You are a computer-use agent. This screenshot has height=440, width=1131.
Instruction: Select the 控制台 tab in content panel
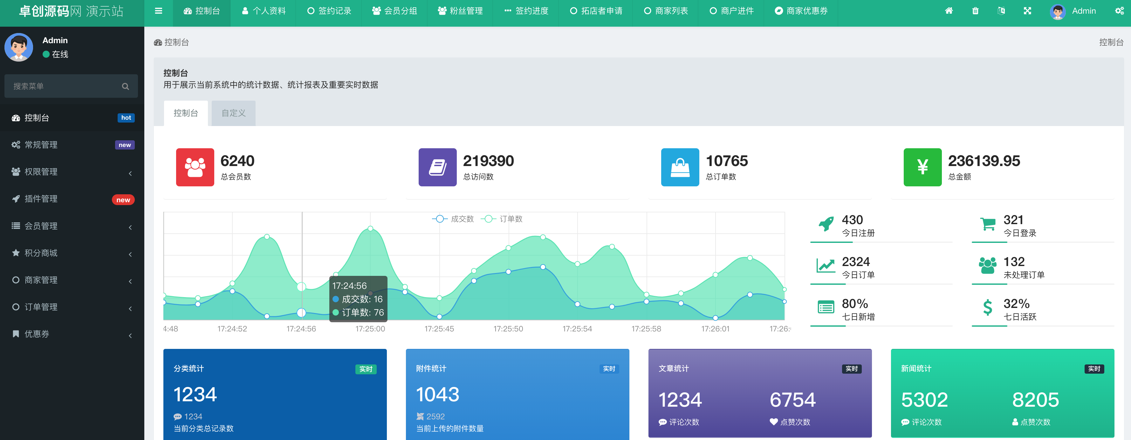coord(186,113)
